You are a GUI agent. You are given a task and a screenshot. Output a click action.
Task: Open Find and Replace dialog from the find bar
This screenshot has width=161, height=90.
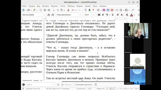coord(95,84)
